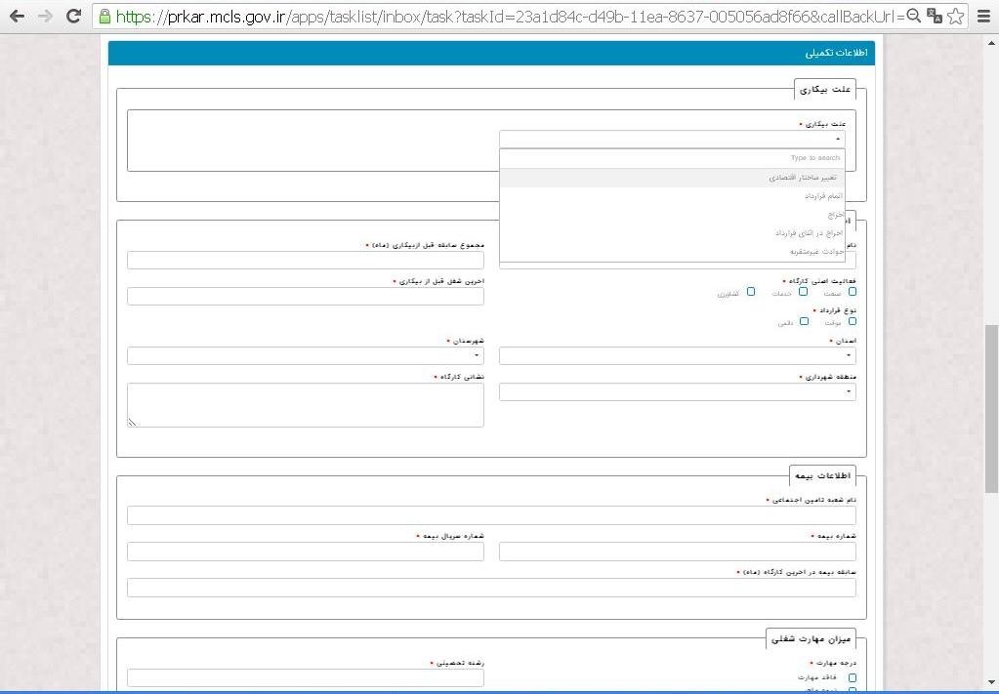
Task: Click the green padlock security icon
Action: 105,16
